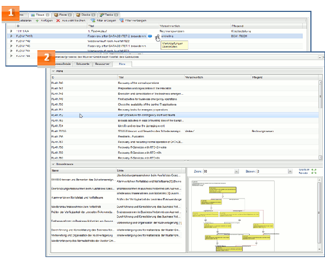This screenshot has height=263, width=325.
Task: Collapse the Unterelemente section chevron
Action: 53,164
